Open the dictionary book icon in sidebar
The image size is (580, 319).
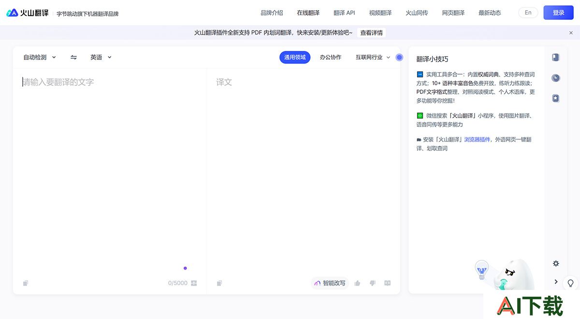tap(556, 57)
